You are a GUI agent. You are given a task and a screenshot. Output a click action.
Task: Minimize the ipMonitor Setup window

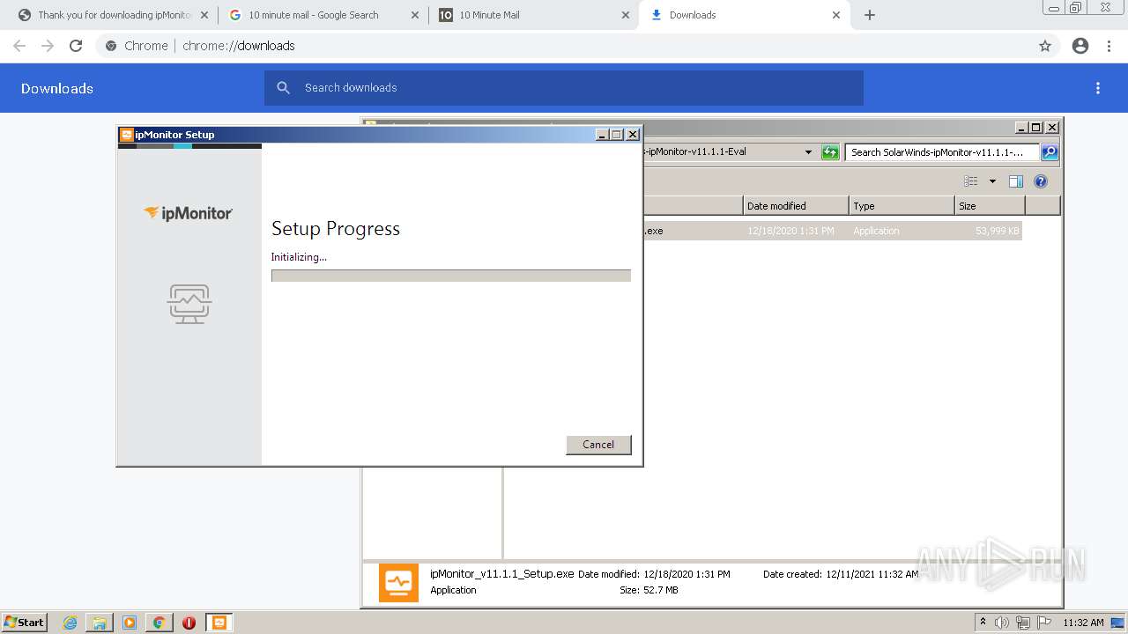[x=602, y=135]
